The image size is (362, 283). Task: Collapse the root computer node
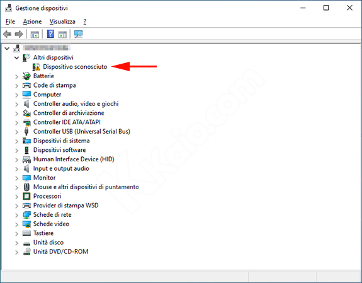[7, 49]
